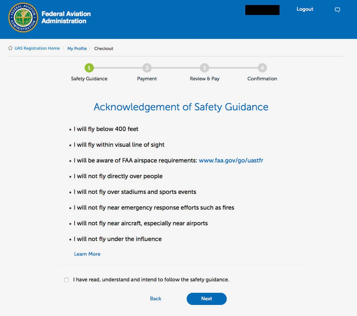Click 'I will not fly near aircraft' item
Viewport: 357px width, 316px height.
click(x=140, y=223)
